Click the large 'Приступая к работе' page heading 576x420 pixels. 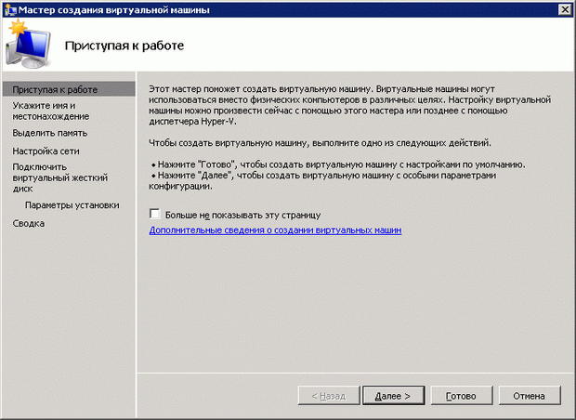124,46
